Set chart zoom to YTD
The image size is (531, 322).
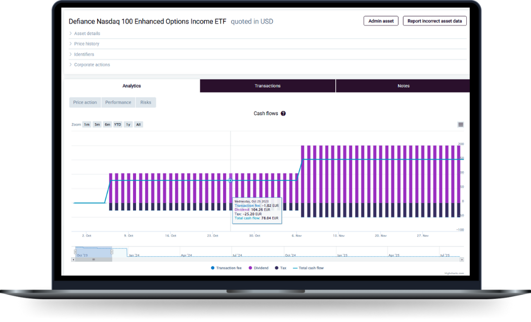point(117,124)
